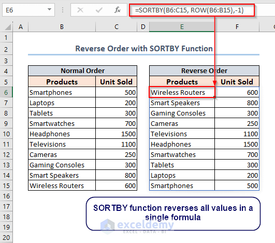Select the 700 value in column F
The width and height of the screenshot is (275, 243).
coord(237,154)
